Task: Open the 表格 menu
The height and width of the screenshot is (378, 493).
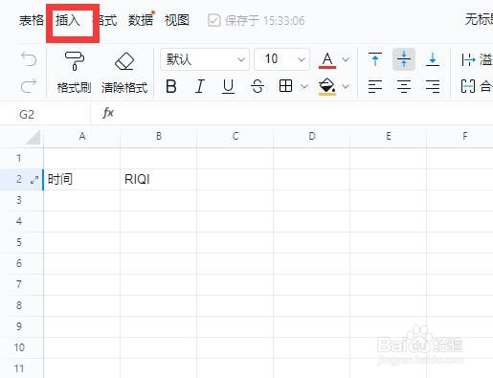Action: click(32, 20)
